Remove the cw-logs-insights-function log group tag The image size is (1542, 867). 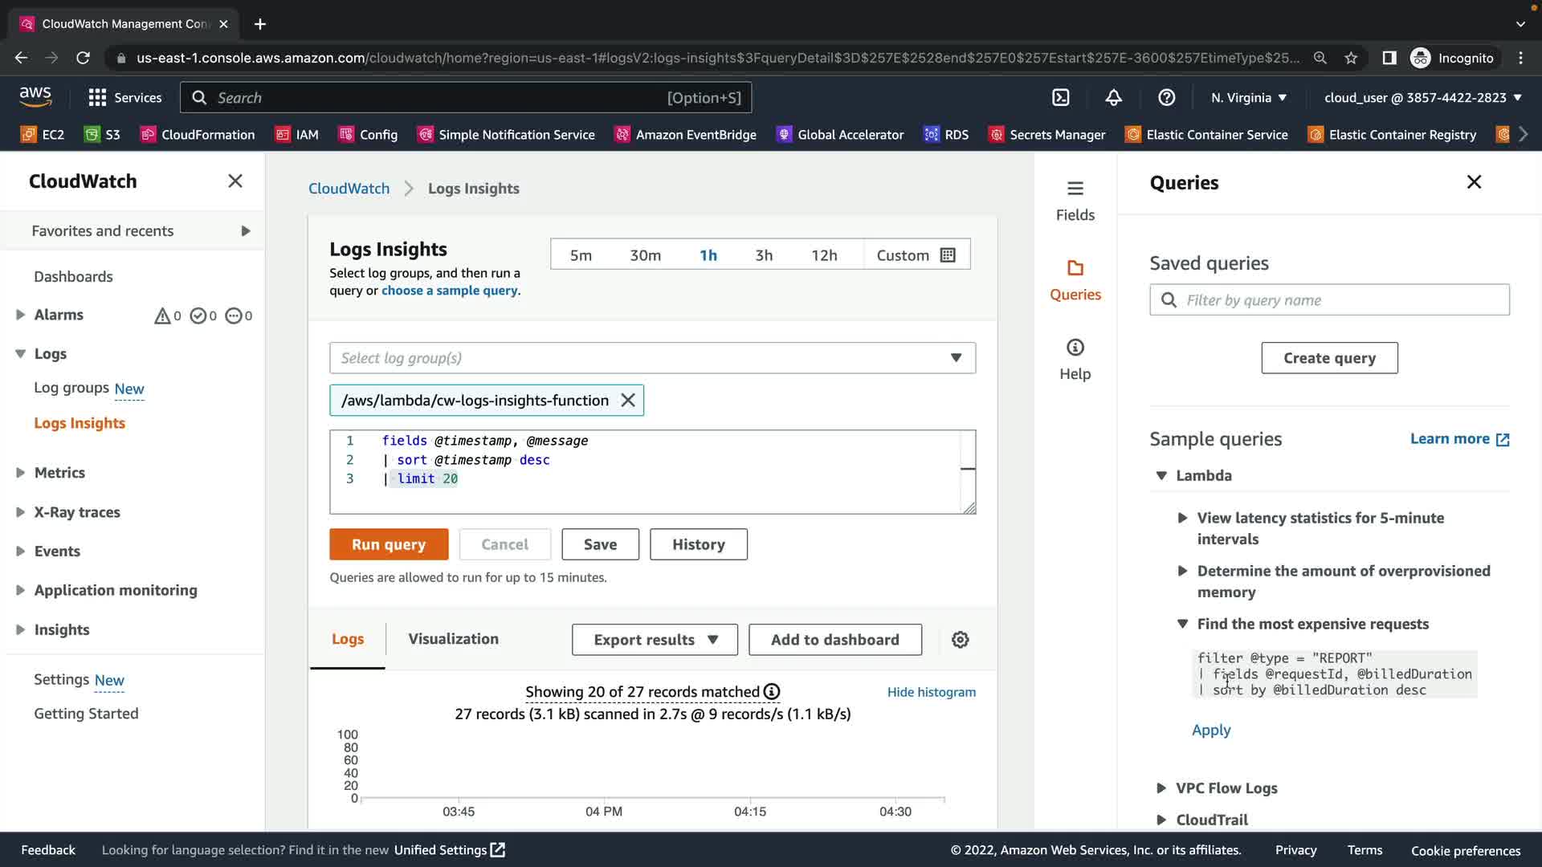tap(628, 401)
